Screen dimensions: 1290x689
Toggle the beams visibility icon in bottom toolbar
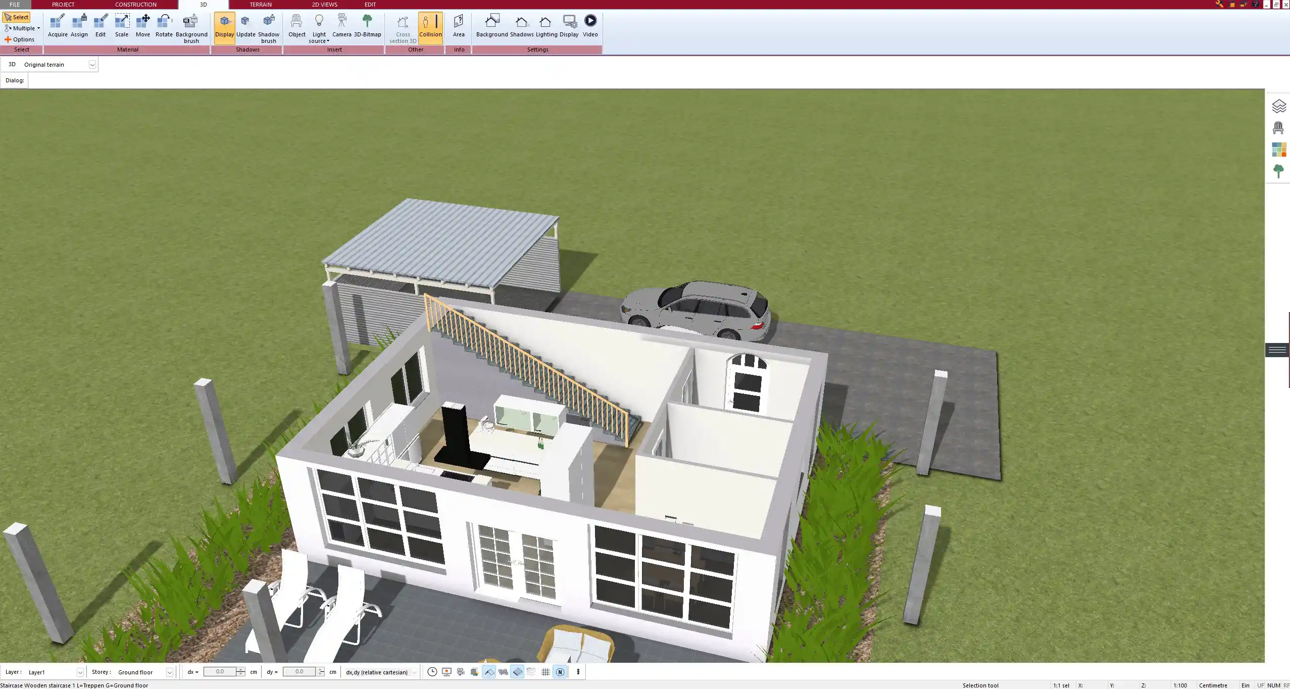(x=503, y=672)
